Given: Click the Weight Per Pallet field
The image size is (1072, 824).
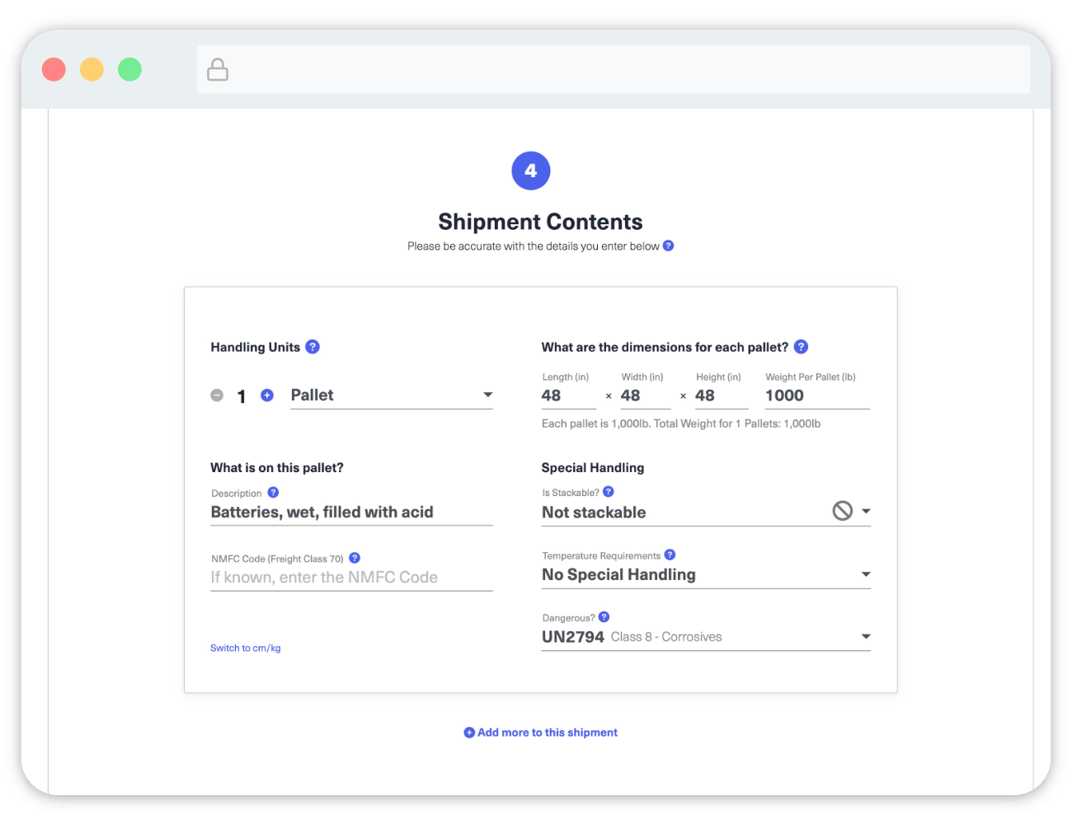Looking at the screenshot, I should (x=816, y=396).
